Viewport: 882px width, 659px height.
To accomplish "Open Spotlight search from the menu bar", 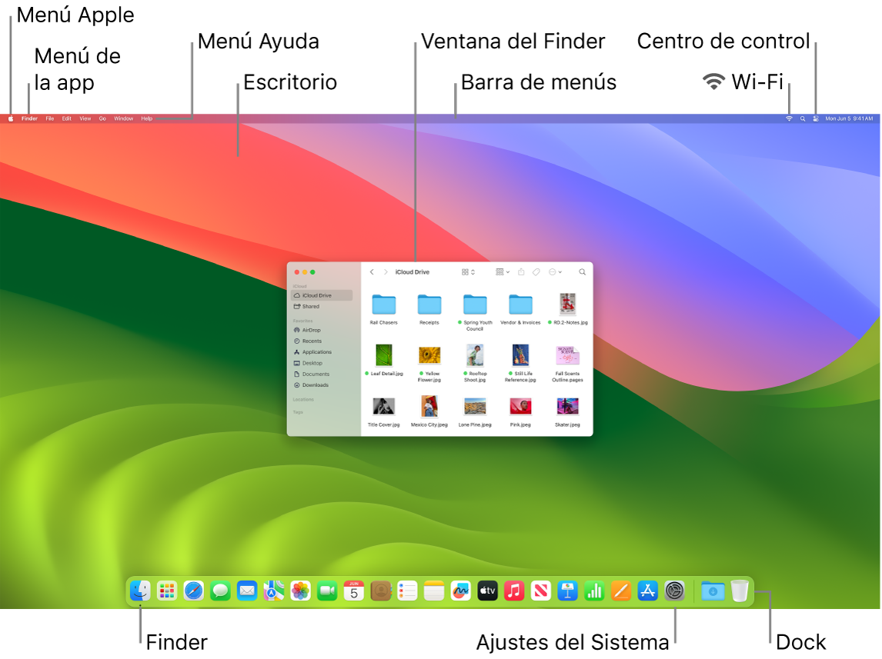I will (801, 118).
